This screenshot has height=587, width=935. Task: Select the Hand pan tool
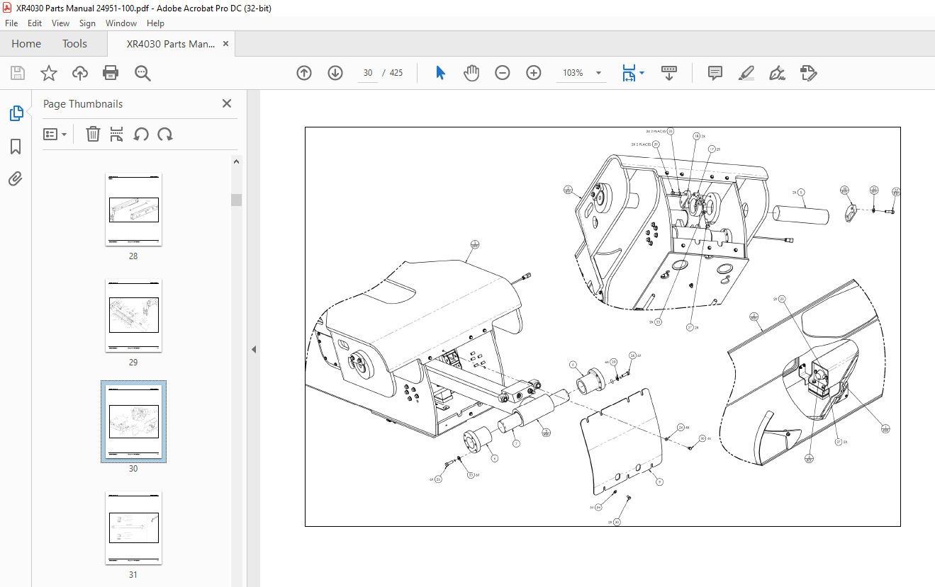(x=471, y=73)
